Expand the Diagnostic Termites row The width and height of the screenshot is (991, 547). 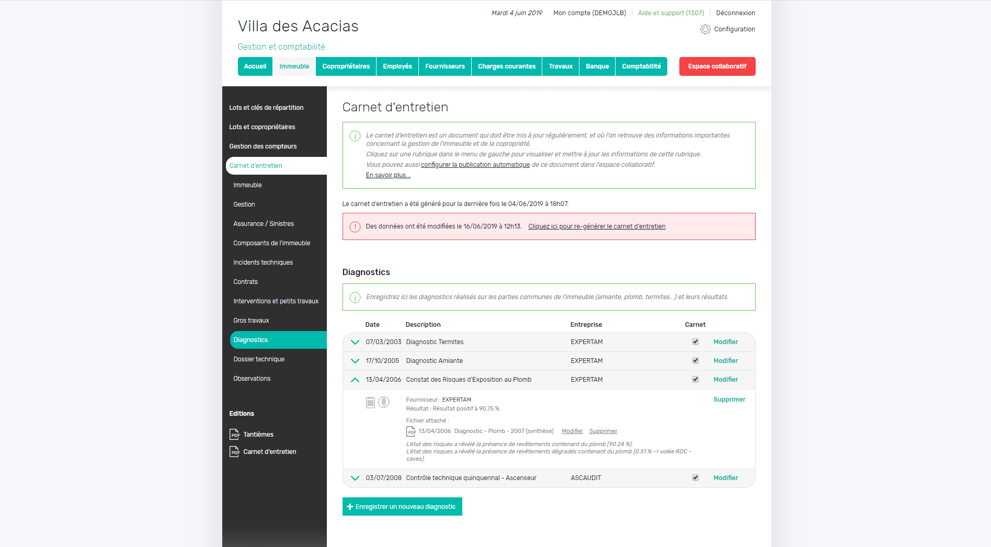click(355, 342)
